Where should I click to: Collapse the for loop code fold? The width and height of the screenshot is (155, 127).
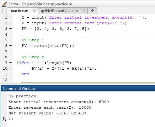coord(19,63)
